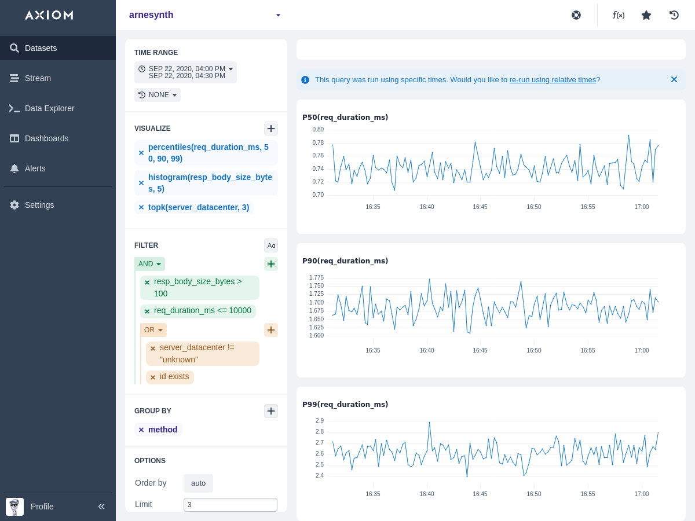
Task: Open the query history icon
Action: pos(674,15)
